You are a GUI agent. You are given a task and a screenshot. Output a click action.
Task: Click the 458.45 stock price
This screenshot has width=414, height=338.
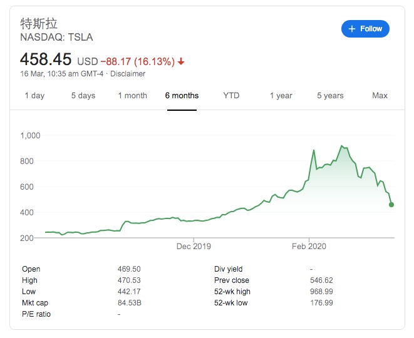(46, 59)
